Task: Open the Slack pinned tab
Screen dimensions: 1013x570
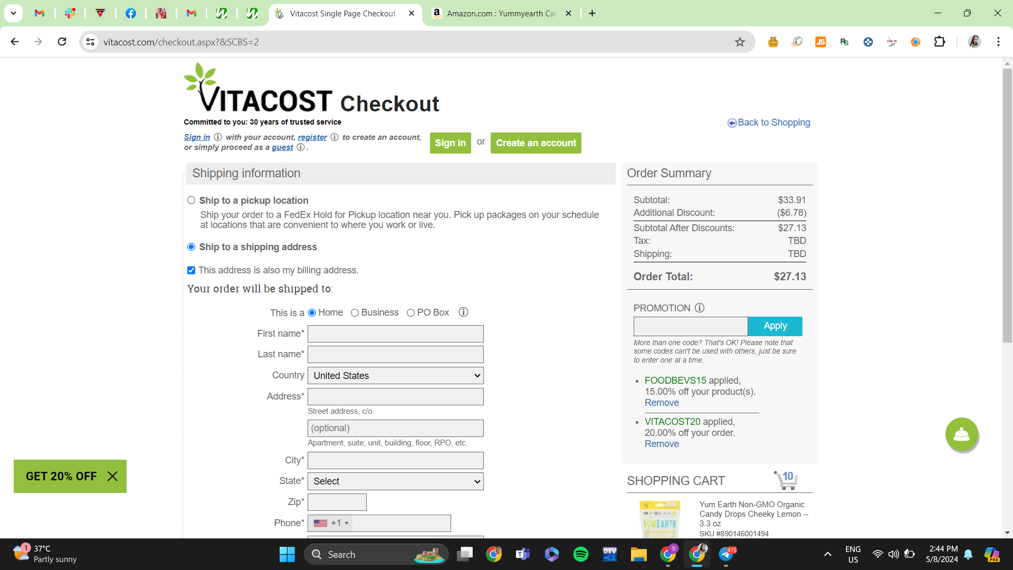Action: coord(70,13)
